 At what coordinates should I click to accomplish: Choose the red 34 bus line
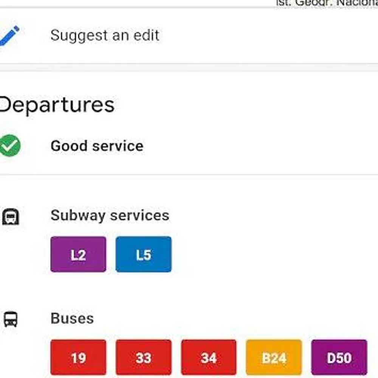click(209, 357)
